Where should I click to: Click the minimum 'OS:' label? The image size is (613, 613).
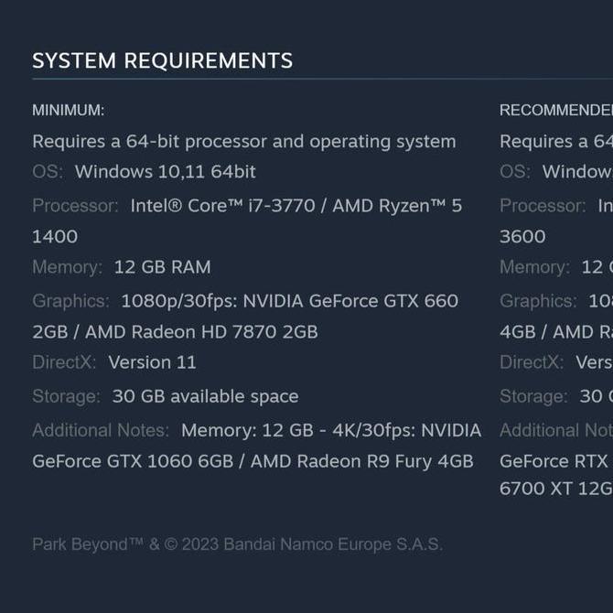coord(48,172)
